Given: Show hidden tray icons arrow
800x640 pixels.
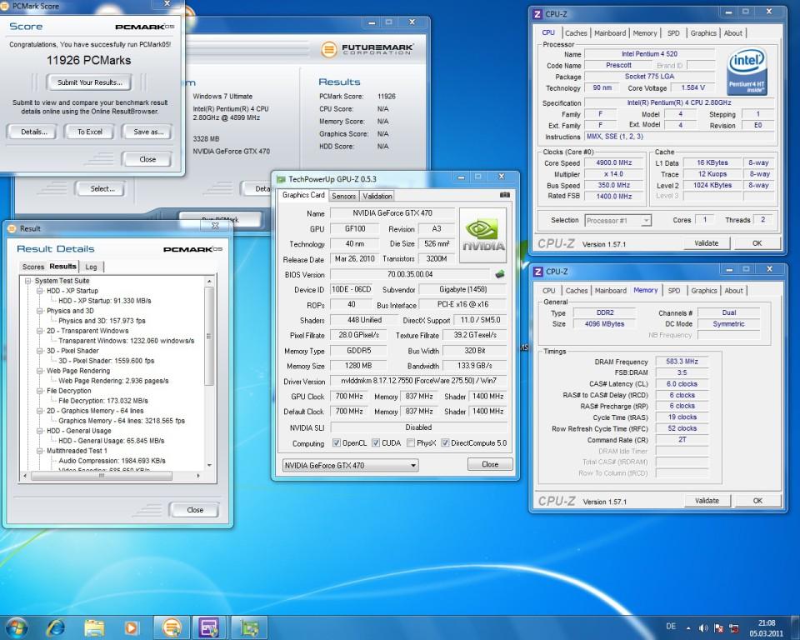Looking at the screenshot, I should click(x=688, y=628).
